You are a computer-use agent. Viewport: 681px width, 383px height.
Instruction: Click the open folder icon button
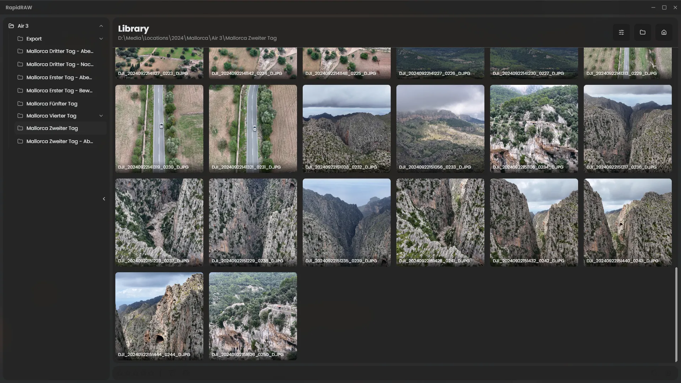(642, 32)
